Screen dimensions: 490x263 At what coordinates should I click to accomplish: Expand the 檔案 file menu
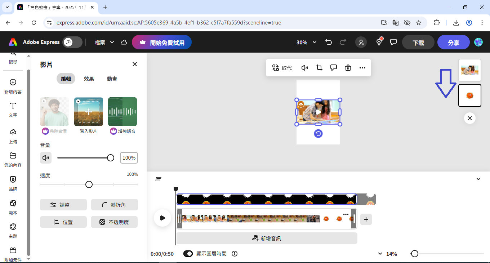coord(104,42)
